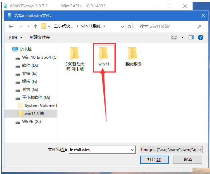Change the view layout icon
Viewport: 210px width, 174px height.
click(x=174, y=37)
